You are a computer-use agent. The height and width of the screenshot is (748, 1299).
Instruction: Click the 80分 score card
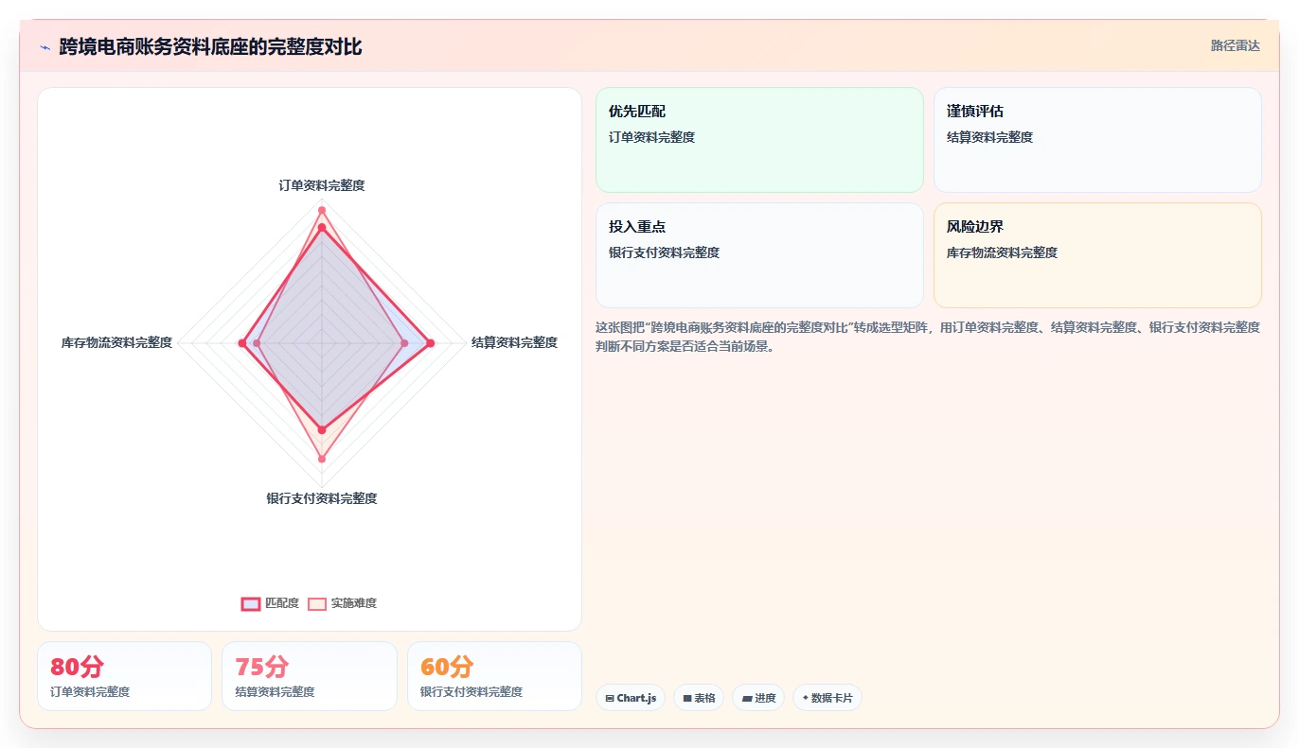[x=124, y=676]
